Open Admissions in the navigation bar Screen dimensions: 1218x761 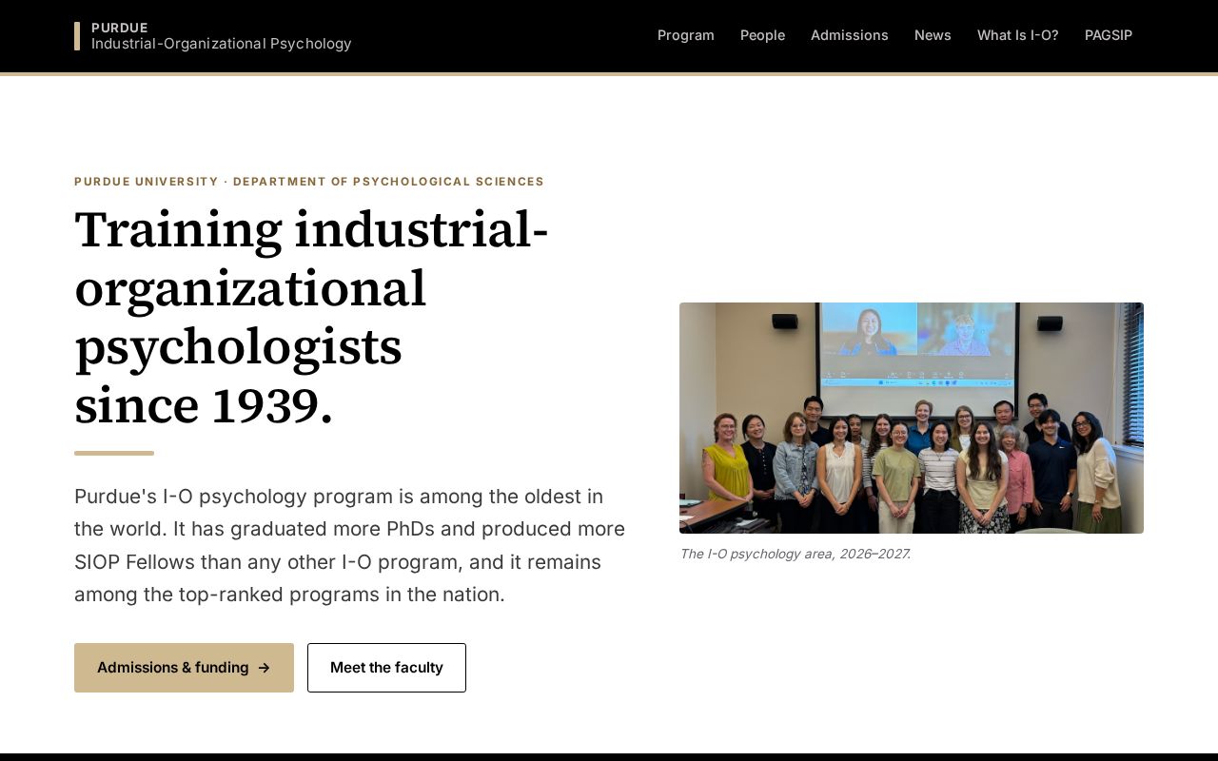(849, 35)
